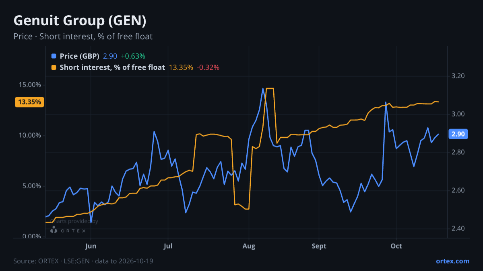Click the Sept x-axis label
Screen dimensions: 483x271
point(319,246)
